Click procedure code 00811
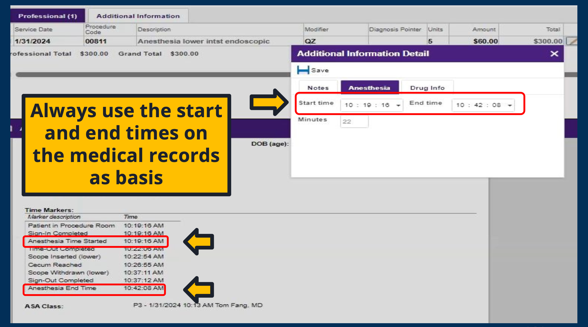This screenshot has width=588, height=327. 96,41
